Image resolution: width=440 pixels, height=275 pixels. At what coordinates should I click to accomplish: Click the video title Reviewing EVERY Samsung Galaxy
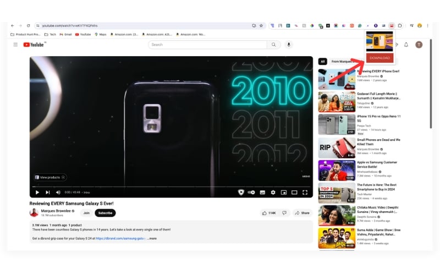(x=71, y=204)
